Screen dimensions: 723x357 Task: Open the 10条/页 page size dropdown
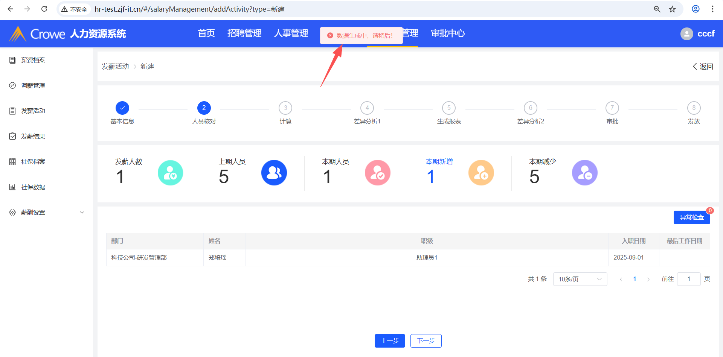click(x=580, y=279)
